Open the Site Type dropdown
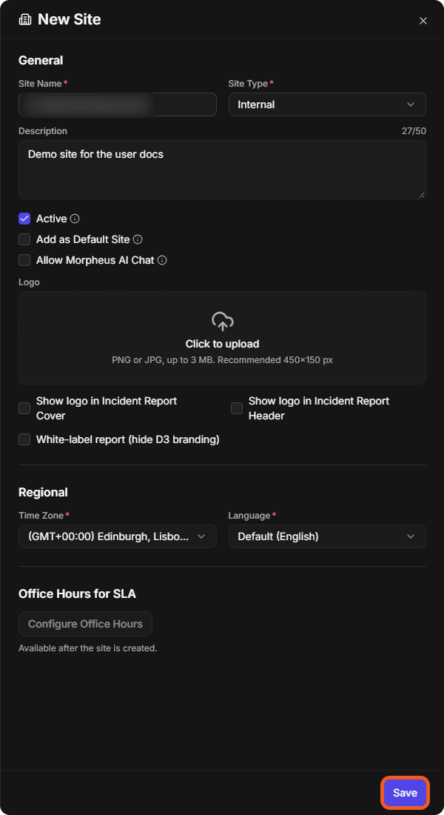Screen dimensions: 444x815 point(327,104)
